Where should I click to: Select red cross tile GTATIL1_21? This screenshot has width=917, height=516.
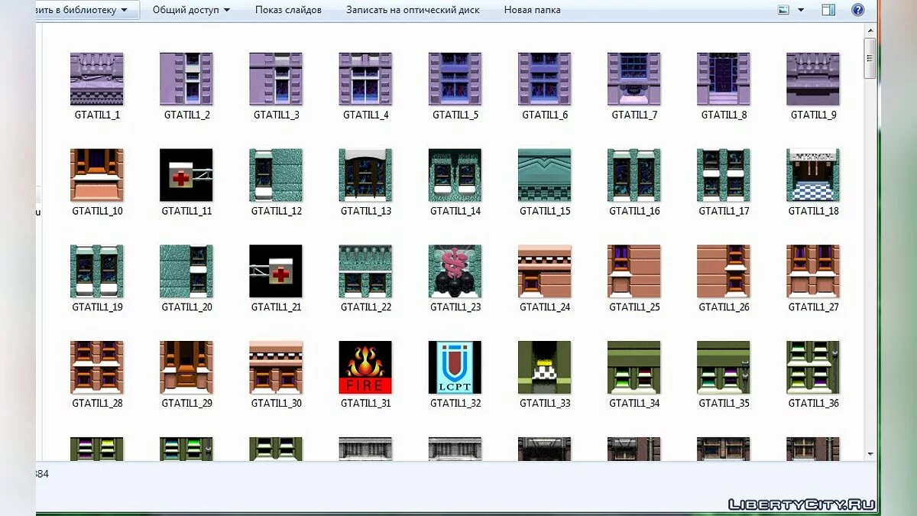coord(276,271)
